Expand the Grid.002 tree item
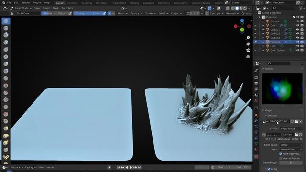 [263, 34]
